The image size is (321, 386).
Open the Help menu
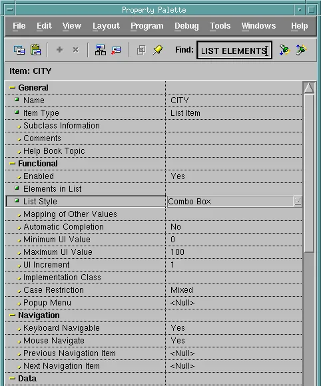tap(299, 26)
